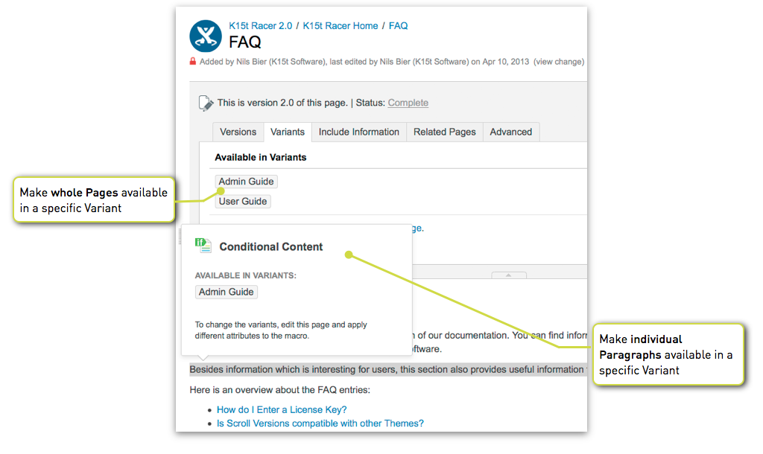
Task: Select the Variants tab
Action: tap(288, 132)
